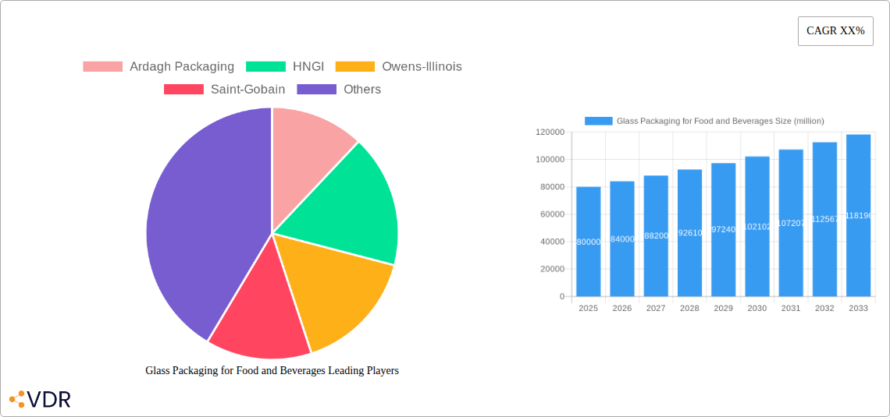Click the Leading Players chart title
Screen dimensions: 890x417
(272, 371)
